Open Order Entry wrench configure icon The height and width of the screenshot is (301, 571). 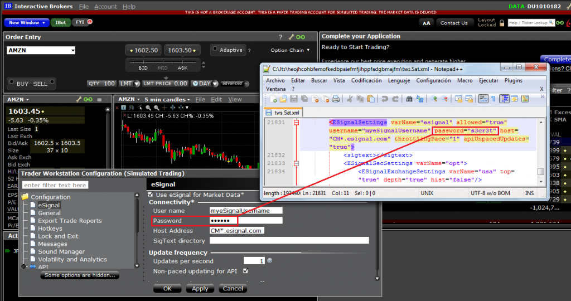tap(291, 37)
